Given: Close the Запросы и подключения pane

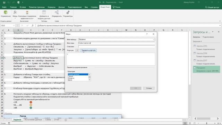Looking at the screenshot, I should (219, 32).
